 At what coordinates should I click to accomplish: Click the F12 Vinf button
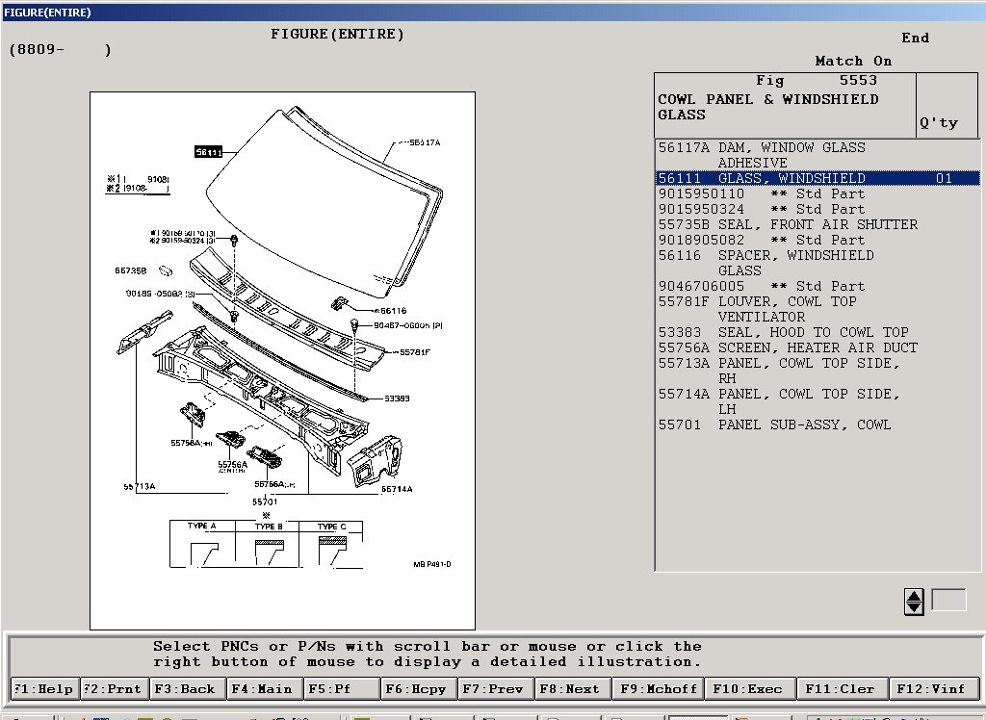point(933,688)
